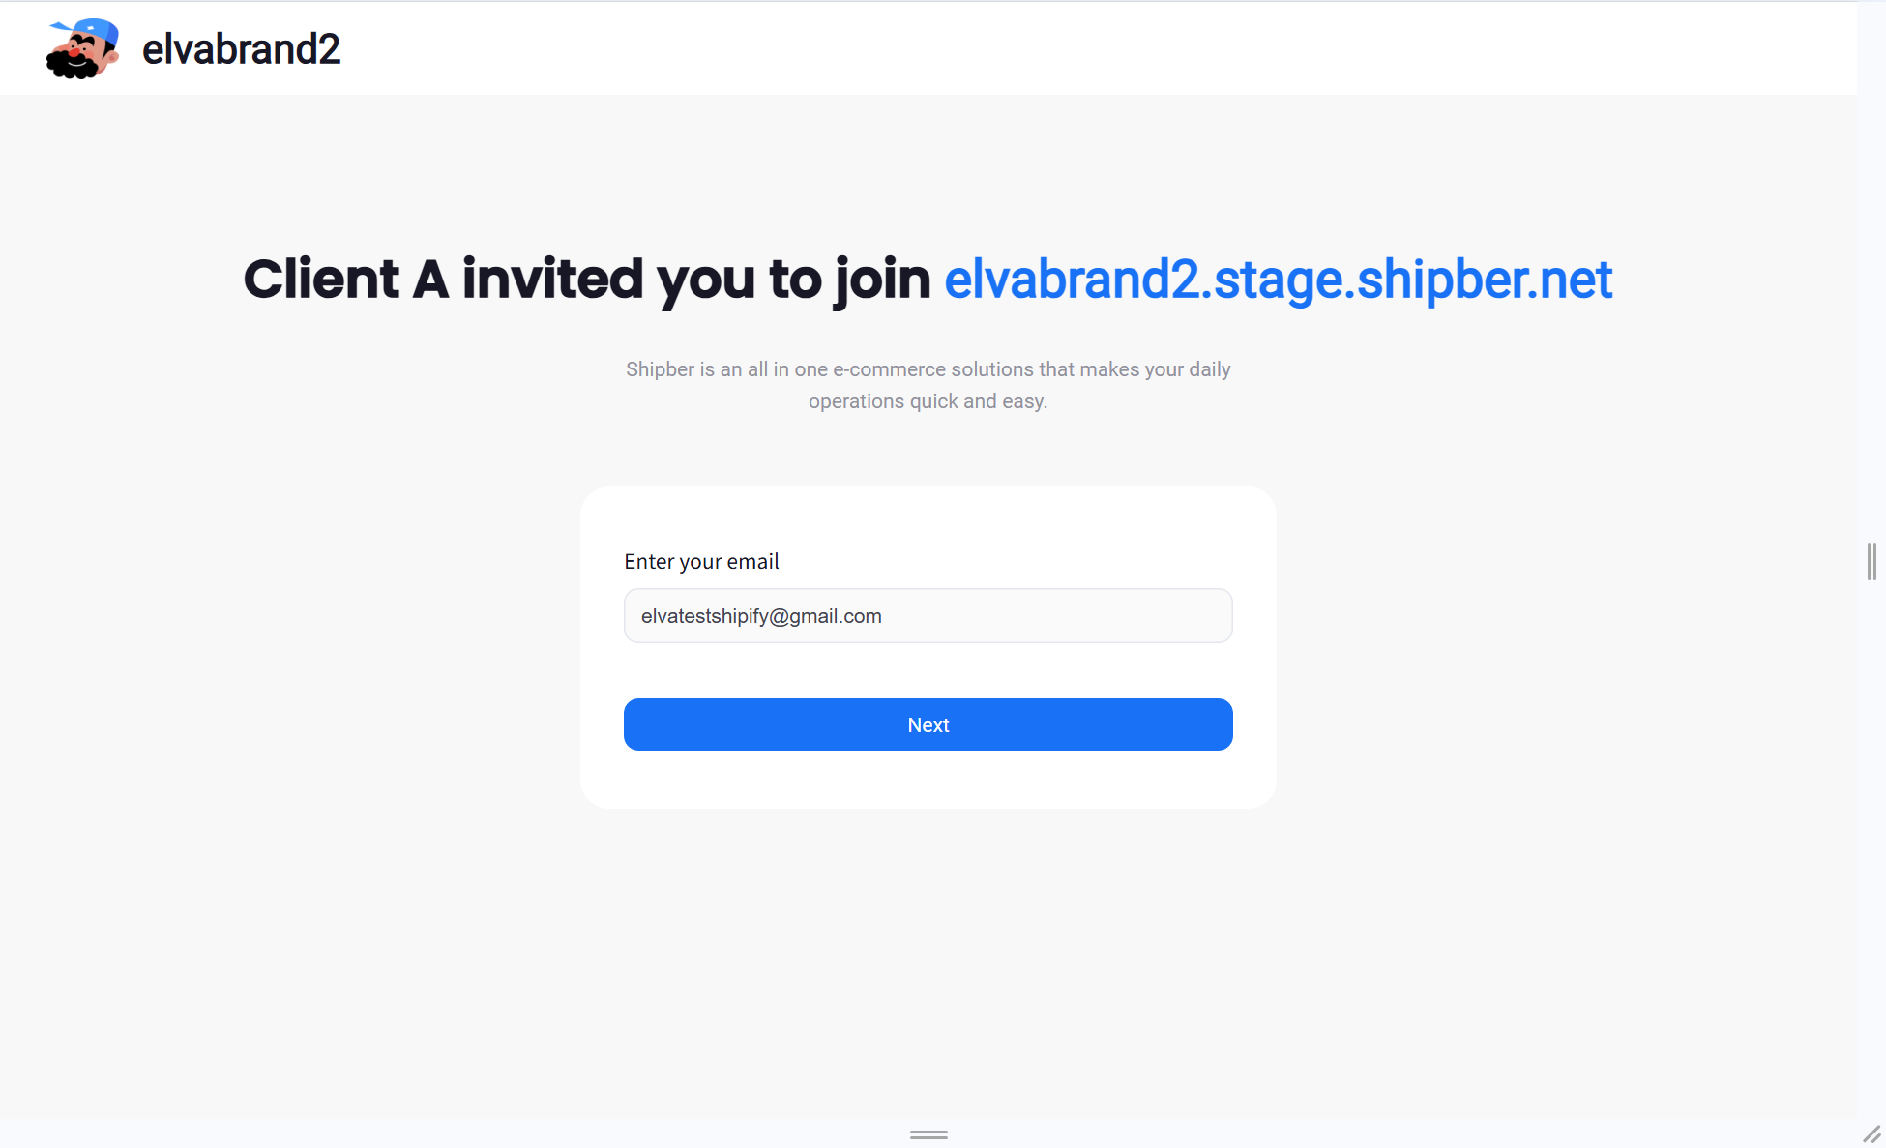Viewport: 1886px width, 1148px height.
Task: Click the "Client A" words in the heading
Action: (x=346, y=280)
